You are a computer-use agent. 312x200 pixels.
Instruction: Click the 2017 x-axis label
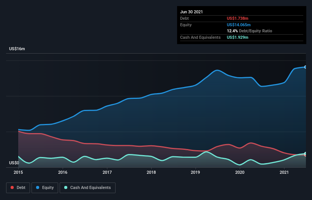coord(107,172)
